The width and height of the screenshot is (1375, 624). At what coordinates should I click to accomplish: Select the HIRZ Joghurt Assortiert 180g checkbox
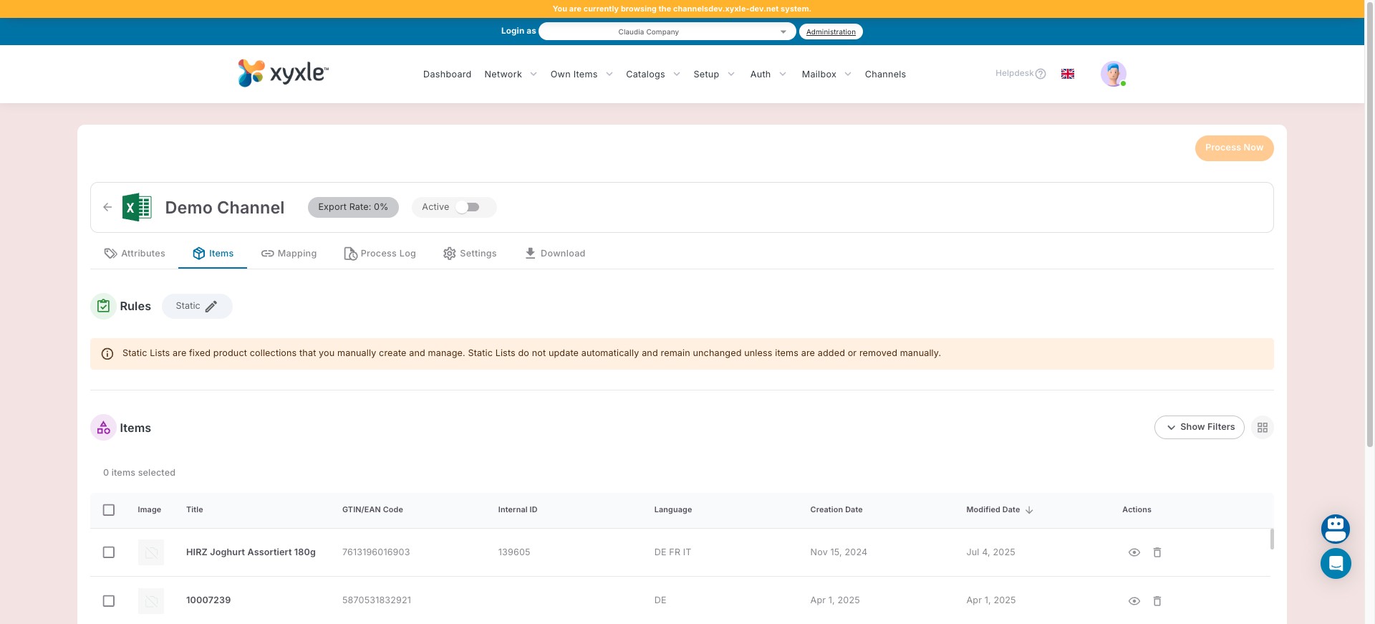pos(109,552)
